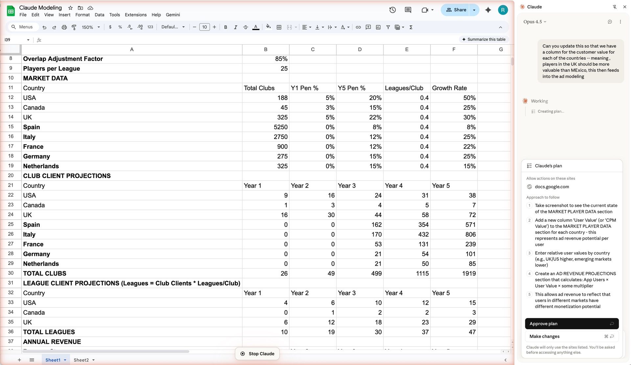Click the insert link icon
This screenshot has height=365, width=631.
click(358, 27)
